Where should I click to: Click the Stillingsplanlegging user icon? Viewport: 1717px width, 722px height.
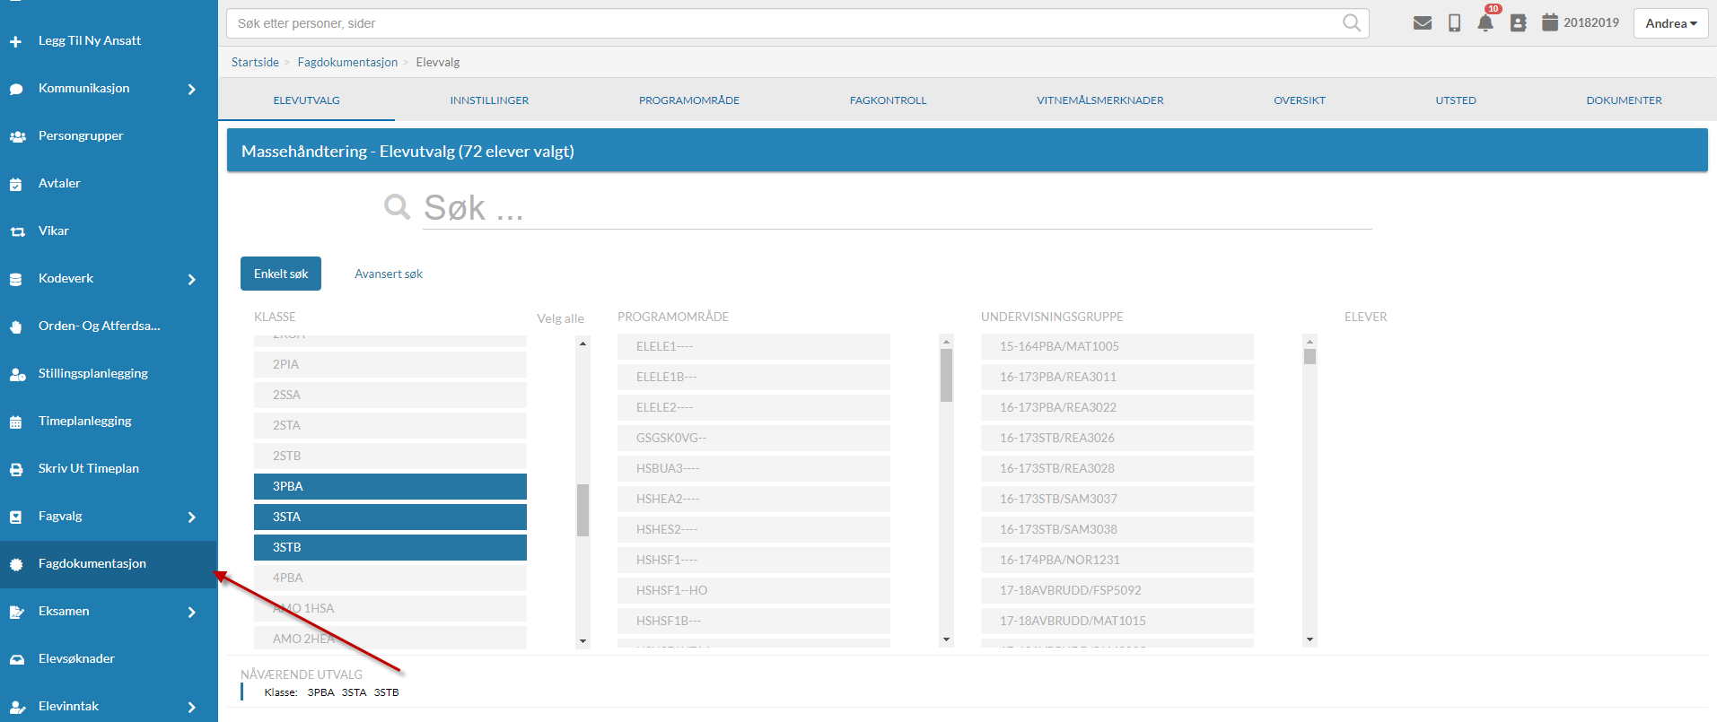[x=17, y=374]
